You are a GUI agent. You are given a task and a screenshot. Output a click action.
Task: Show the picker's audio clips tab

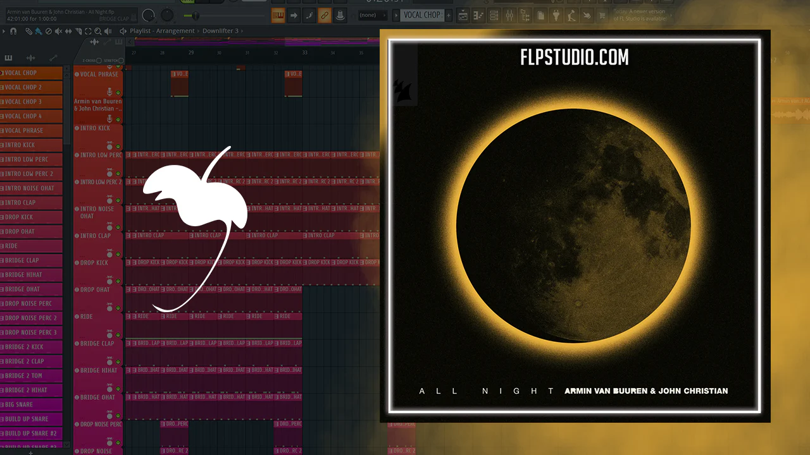point(31,58)
